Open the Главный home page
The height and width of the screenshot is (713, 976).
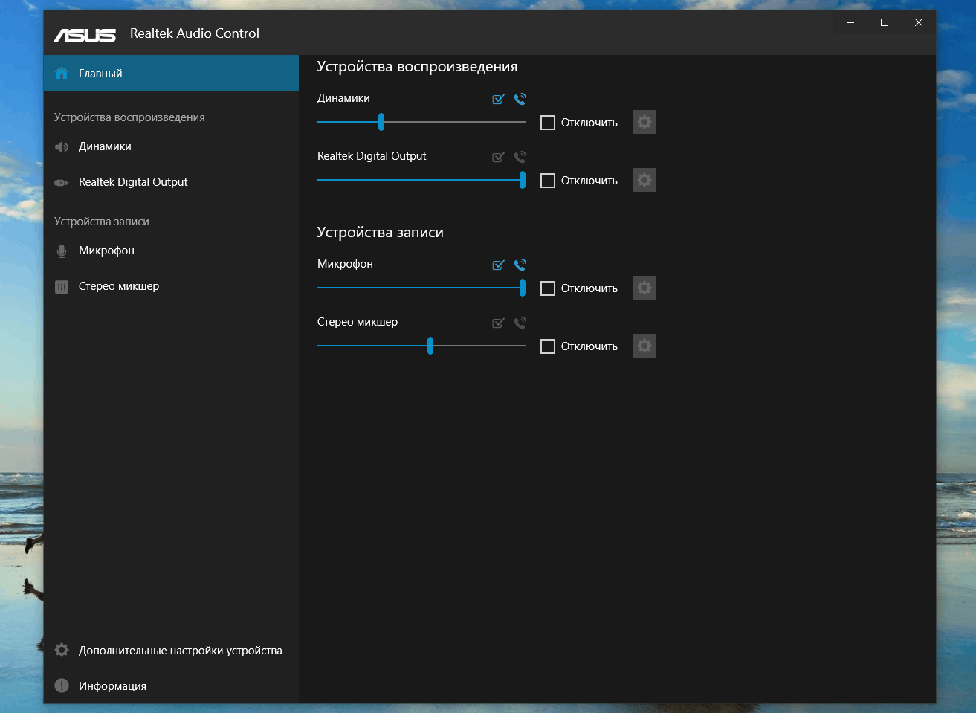click(171, 73)
